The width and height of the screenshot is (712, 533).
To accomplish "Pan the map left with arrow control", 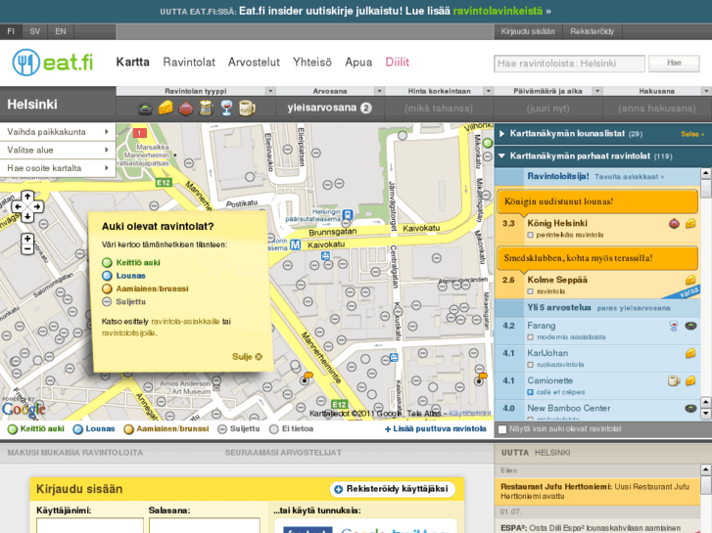I will [18, 206].
